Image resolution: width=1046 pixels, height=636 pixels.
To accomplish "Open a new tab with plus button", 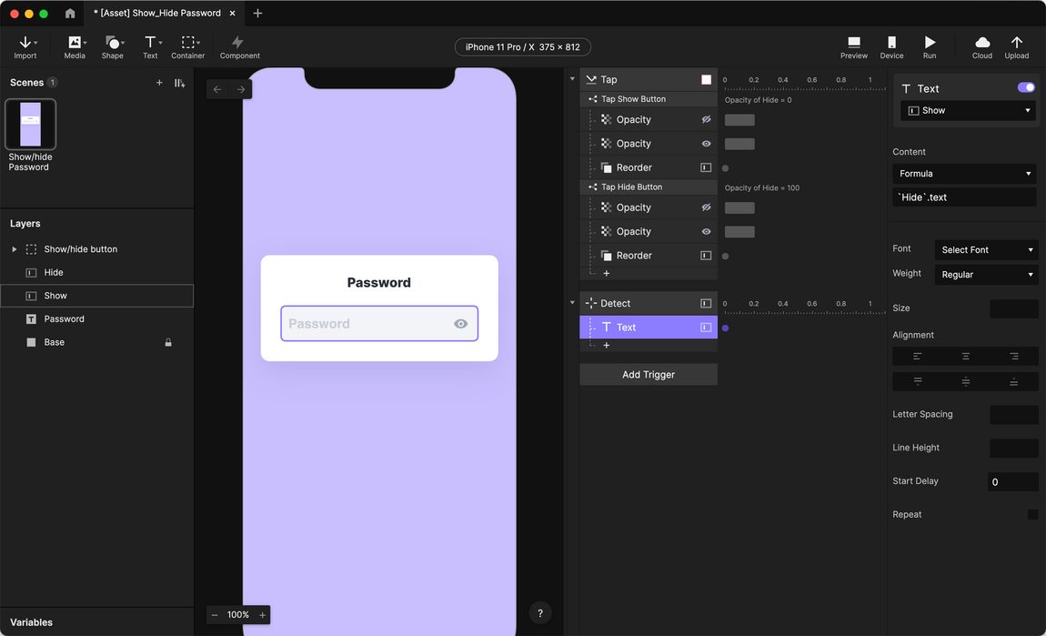I will click(257, 14).
